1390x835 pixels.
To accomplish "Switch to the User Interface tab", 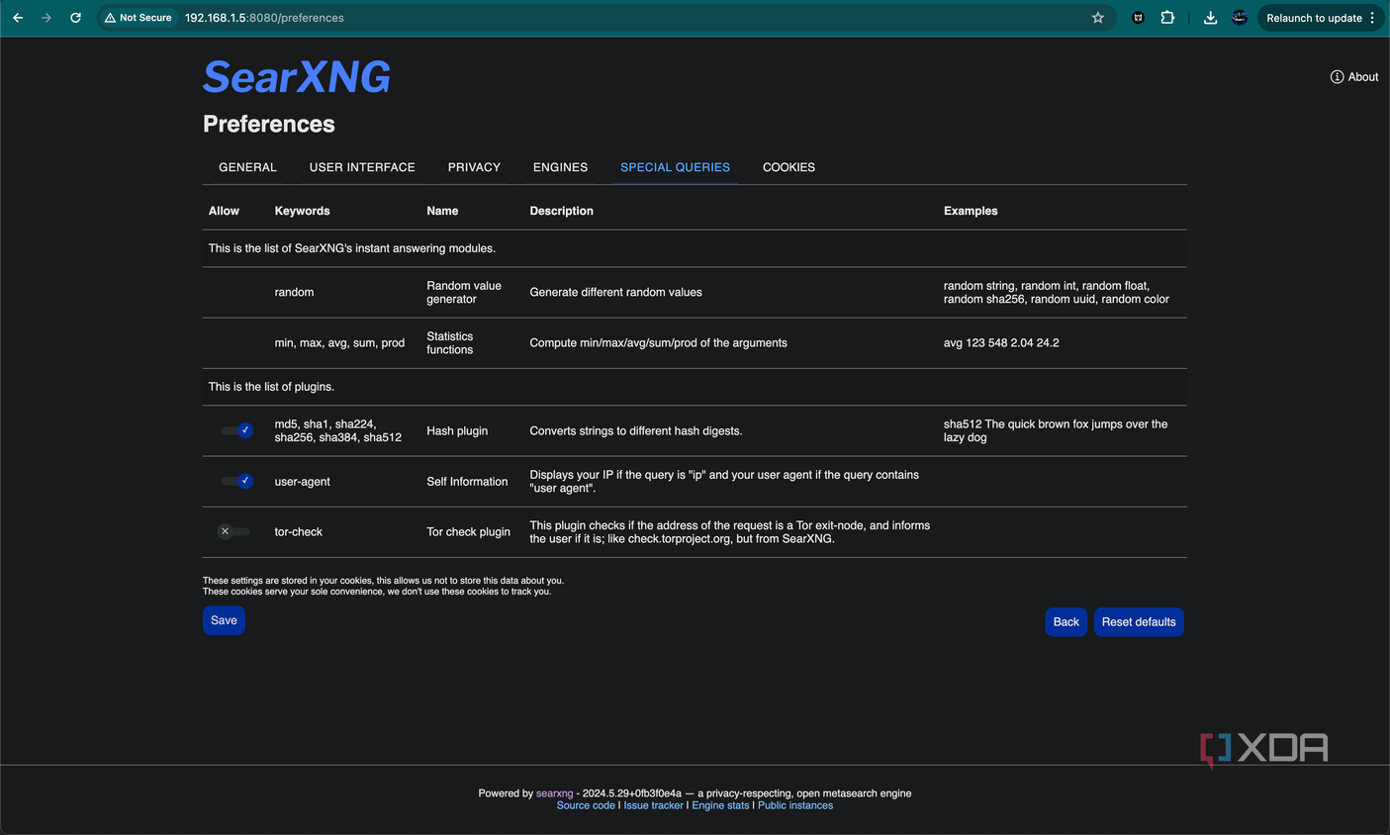I will point(362,167).
